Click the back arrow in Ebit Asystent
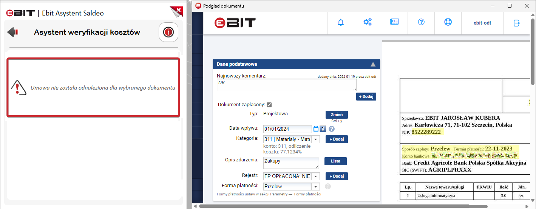The height and width of the screenshot is (209, 536). (13, 32)
